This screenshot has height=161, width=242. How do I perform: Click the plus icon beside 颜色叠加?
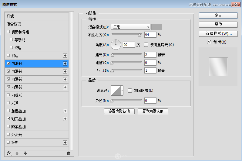[65, 111]
